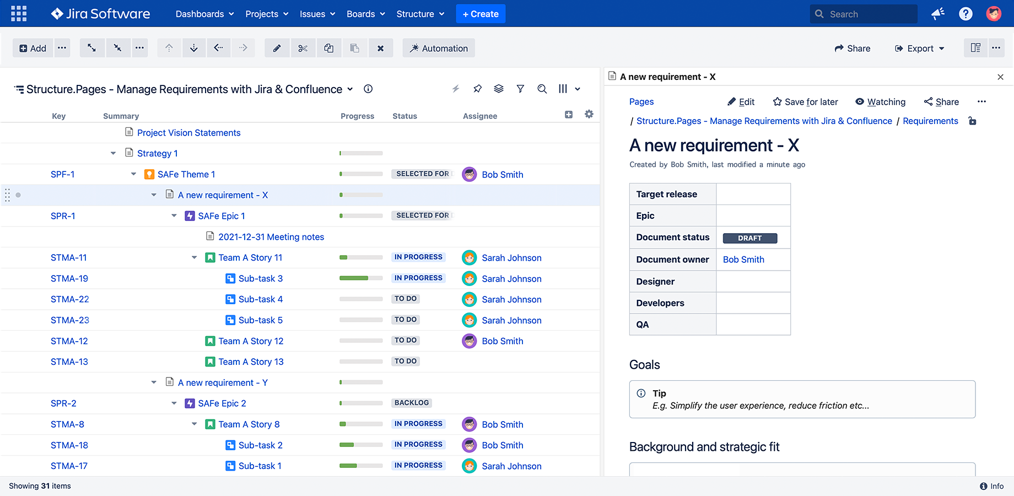The image size is (1014, 496).
Task: Click the pin icon above the structure
Action: click(477, 89)
